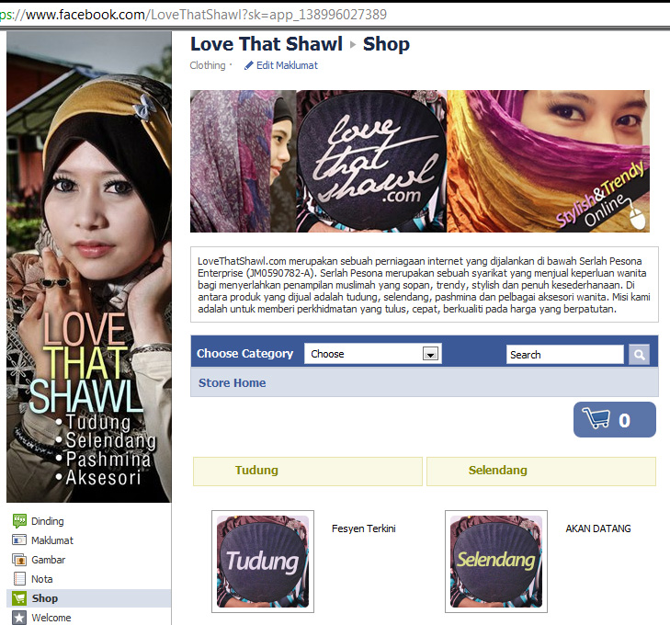Screen dimensions: 670x625
Task: Click the search magnifier button
Action: pyautogui.click(x=639, y=355)
